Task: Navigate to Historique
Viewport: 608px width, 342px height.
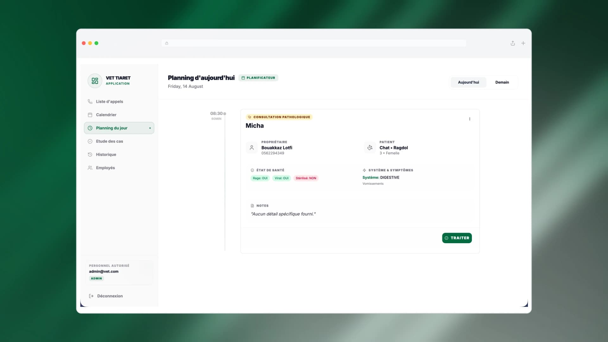Action: [119, 155]
